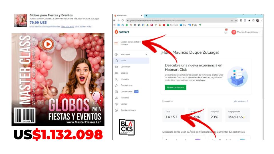The width and height of the screenshot is (274, 154).
Task: Click the Comentarios blue count badge
Action: pyautogui.click(x=136, y=92)
